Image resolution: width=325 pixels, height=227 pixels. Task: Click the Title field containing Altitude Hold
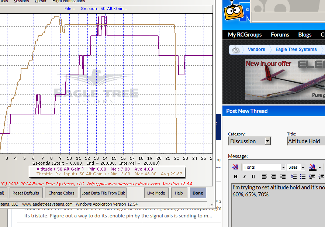[x=306, y=141]
